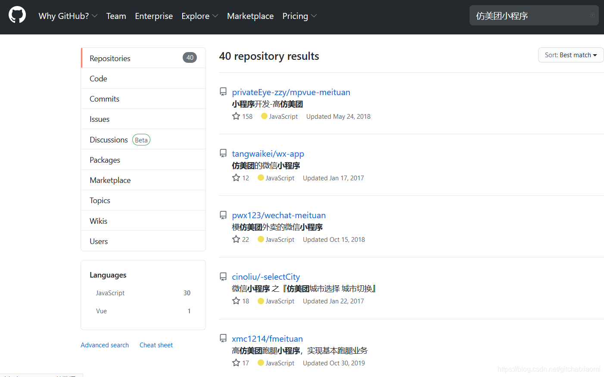
Task: Select the Commits results filter
Action: point(143,99)
